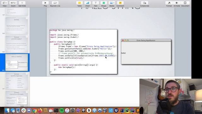This screenshot has width=202, height=114.
Task: Select the SWING EVENTS & LISTENER slide thumbnail
Action: point(17,99)
